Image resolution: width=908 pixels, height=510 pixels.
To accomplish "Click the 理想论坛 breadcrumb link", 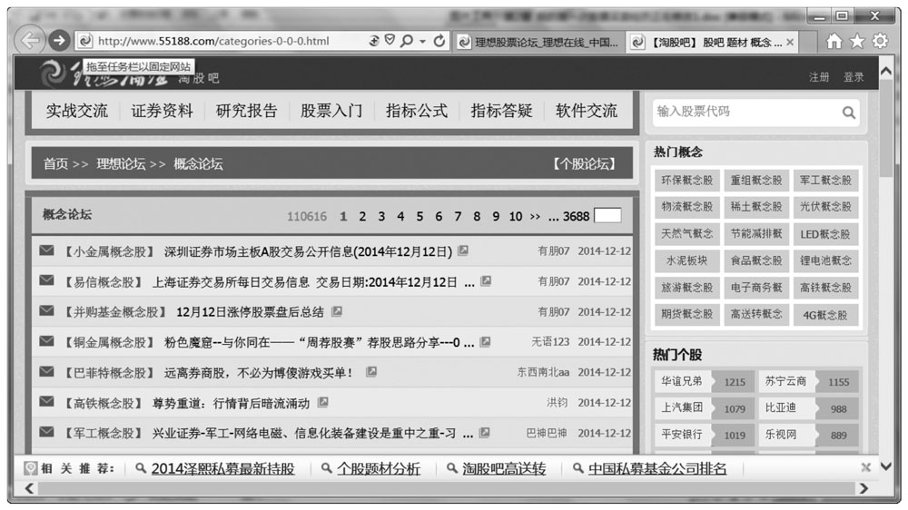I will (121, 164).
